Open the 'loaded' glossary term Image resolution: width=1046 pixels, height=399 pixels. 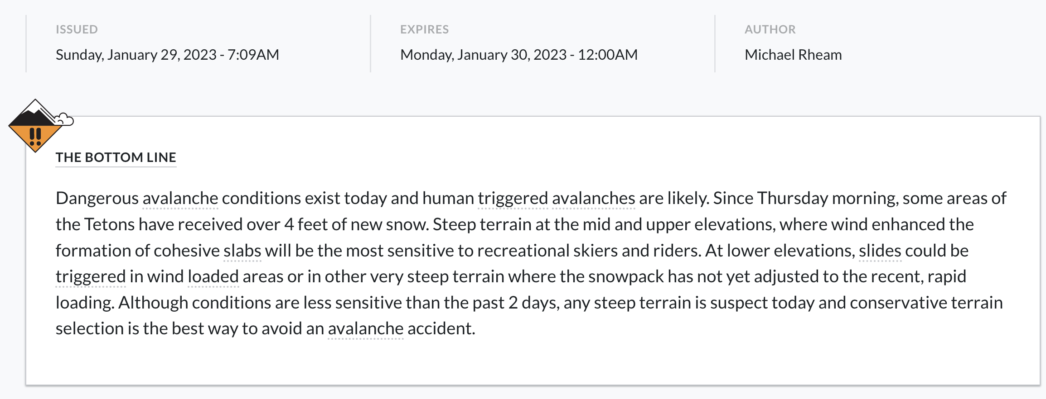pyautogui.click(x=213, y=276)
